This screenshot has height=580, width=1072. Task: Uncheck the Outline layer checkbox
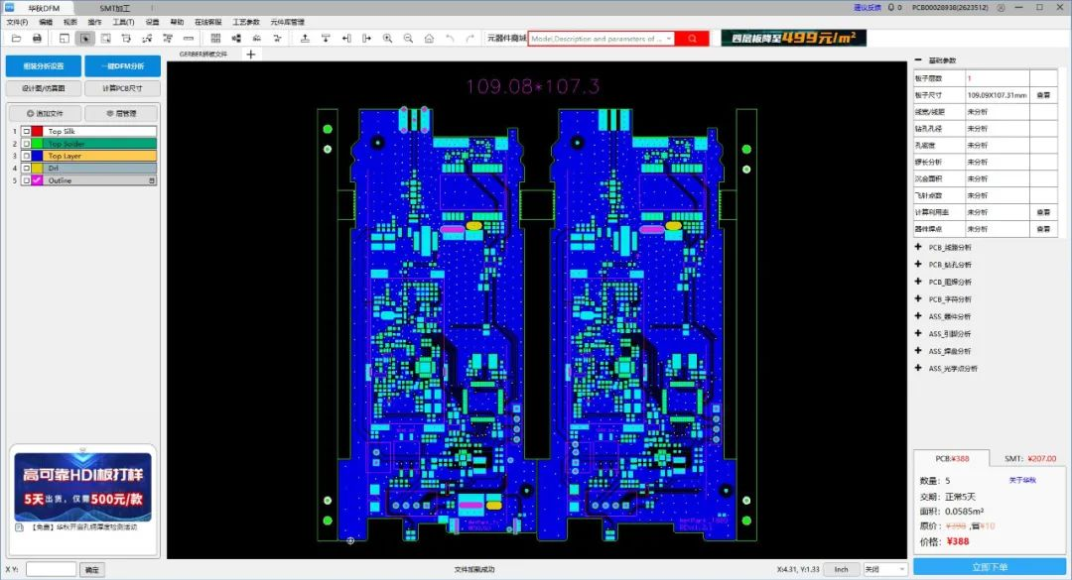pos(26,180)
